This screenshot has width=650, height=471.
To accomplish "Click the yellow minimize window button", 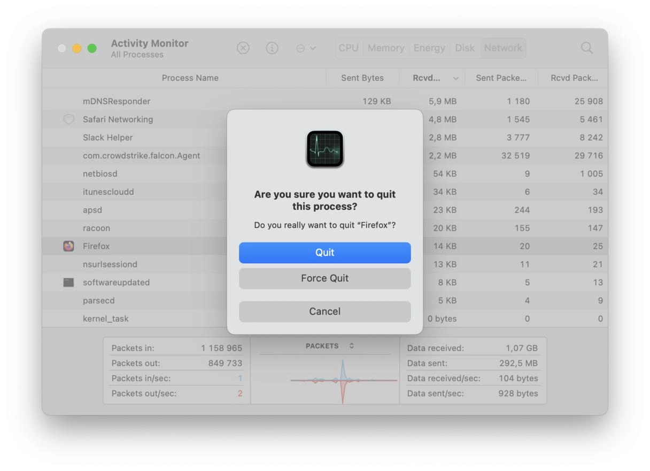I will (x=77, y=48).
